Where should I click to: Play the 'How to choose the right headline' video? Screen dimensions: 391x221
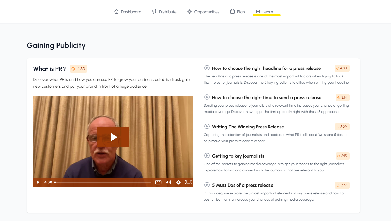[206, 68]
